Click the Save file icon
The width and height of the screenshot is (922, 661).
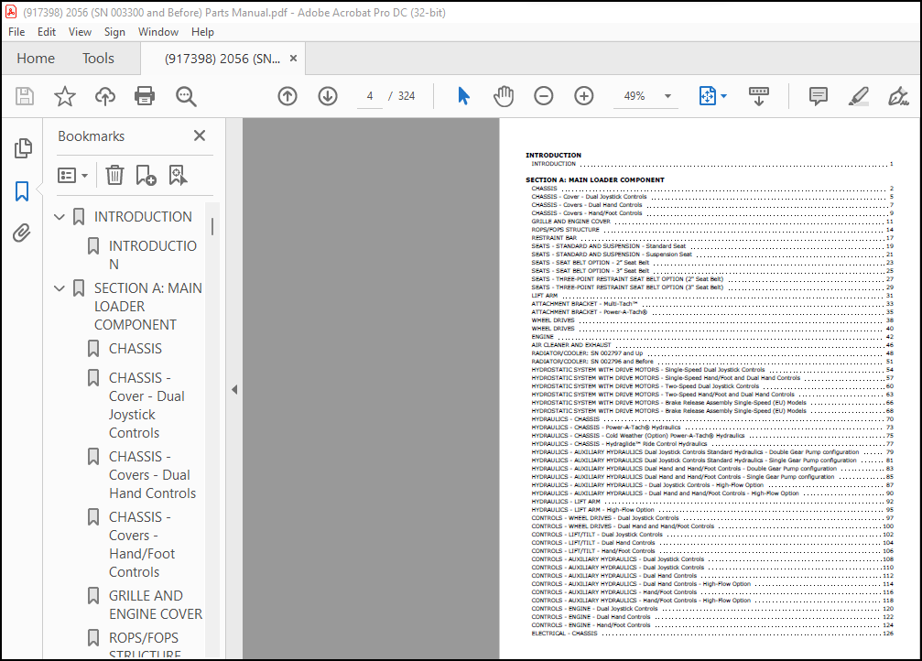[x=24, y=96]
